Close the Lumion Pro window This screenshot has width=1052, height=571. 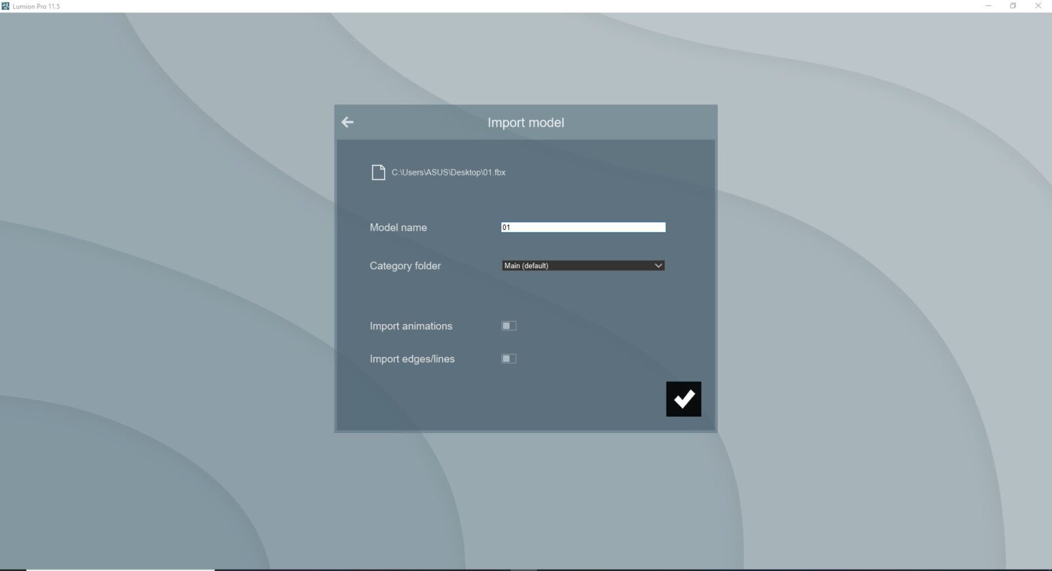coord(1038,6)
